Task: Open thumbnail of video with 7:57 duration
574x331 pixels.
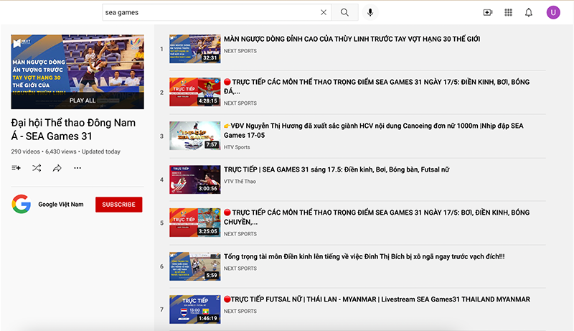Action: coord(194,136)
